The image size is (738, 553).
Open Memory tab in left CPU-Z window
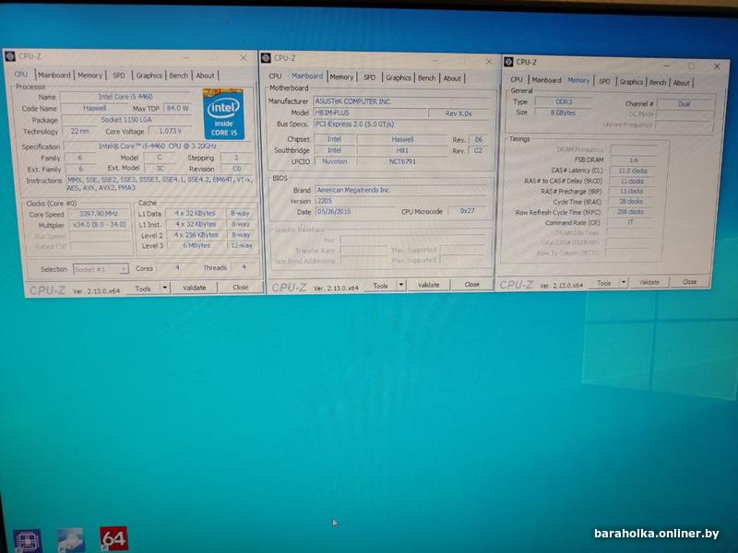[89, 76]
